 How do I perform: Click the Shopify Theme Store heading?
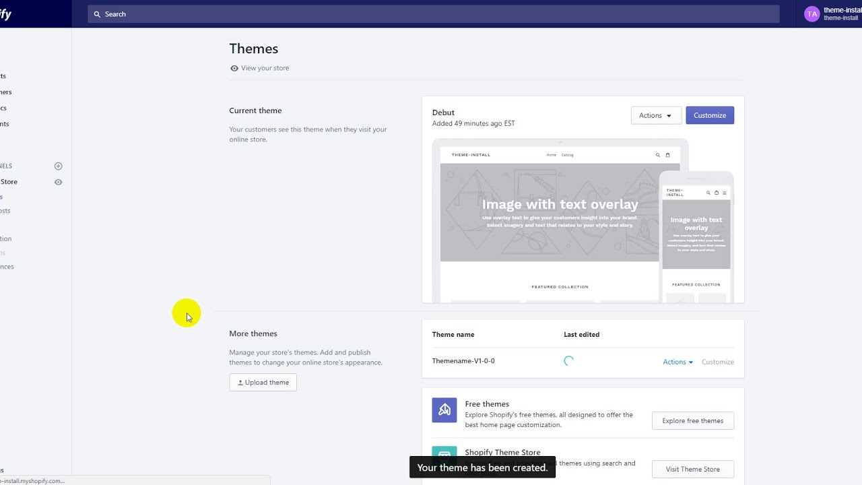click(x=502, y=453)
